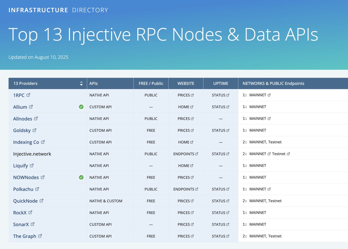Open the PRICES link for Allnodes
The image size is (348, 249).
(186, 119)
